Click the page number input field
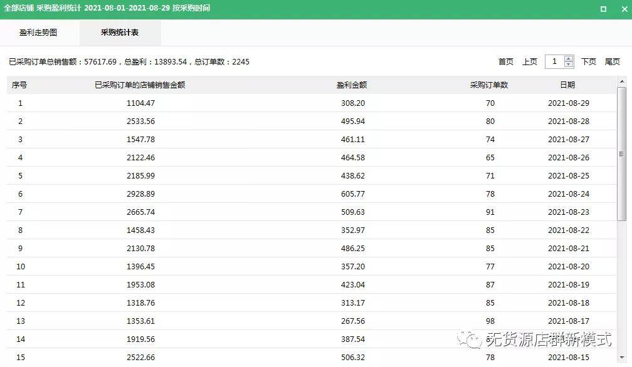 pos(554,61)
